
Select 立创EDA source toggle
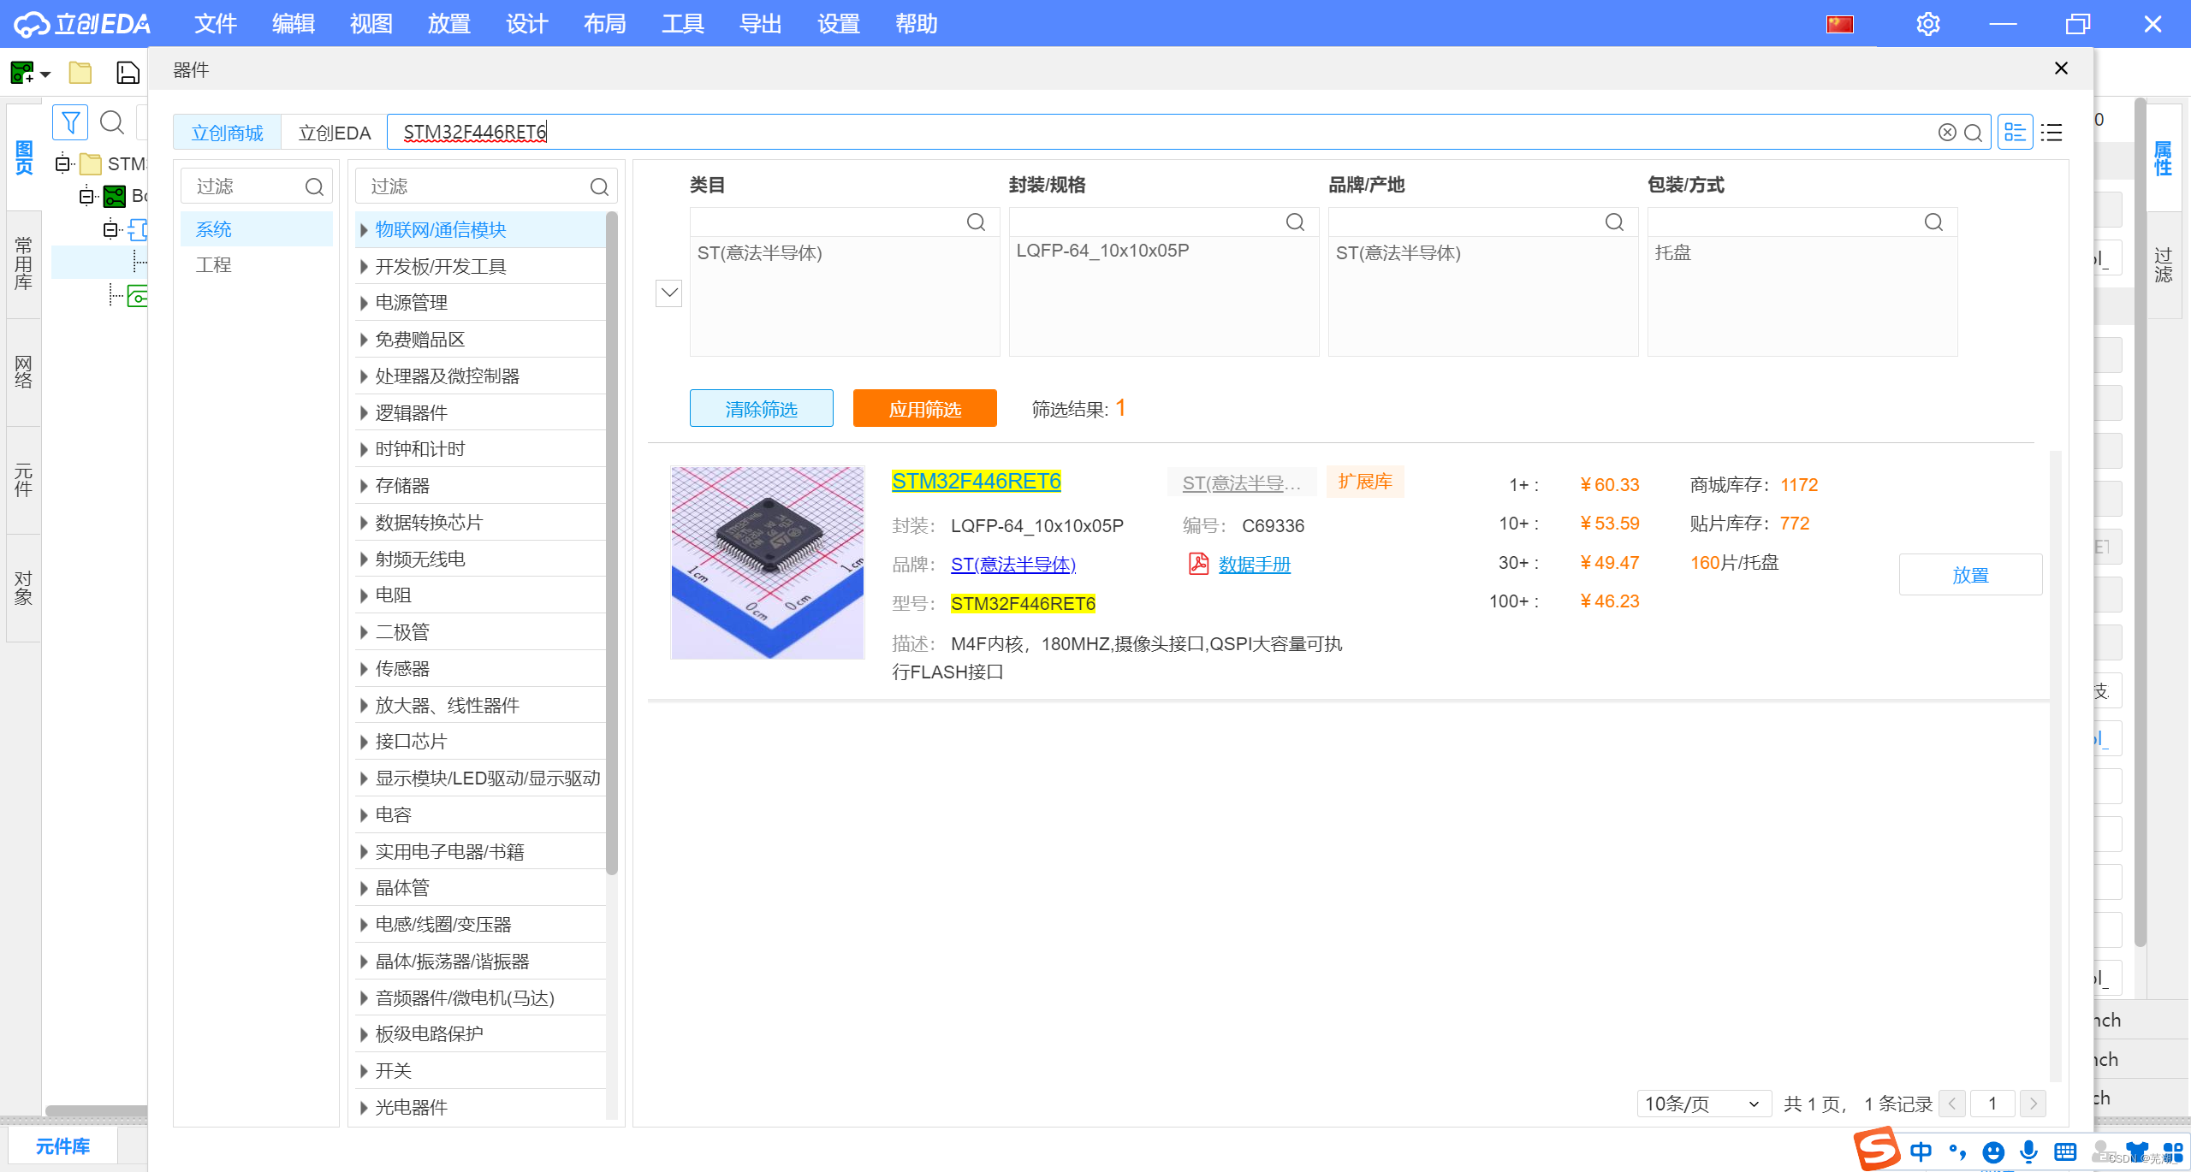(x=334, y=133)
